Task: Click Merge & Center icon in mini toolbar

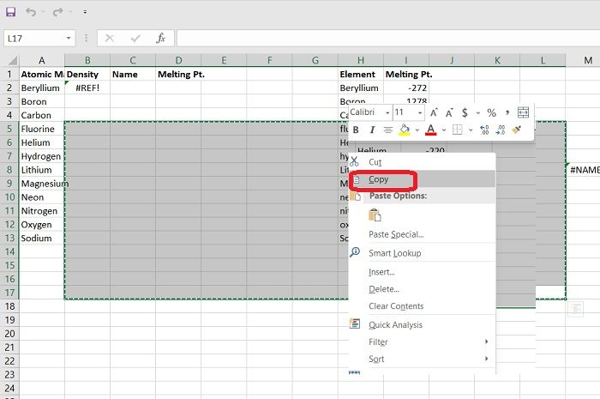Action: [524, 112]
